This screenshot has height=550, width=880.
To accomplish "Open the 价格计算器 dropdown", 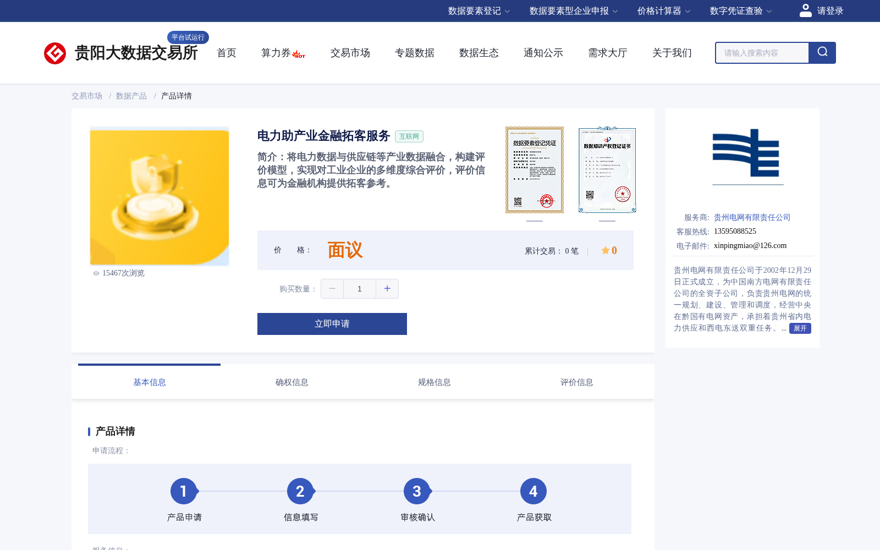I will 663,11.
